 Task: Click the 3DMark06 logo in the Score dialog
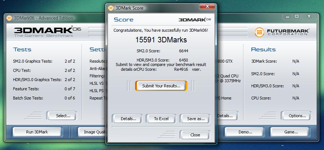click(x=195, y=20)
